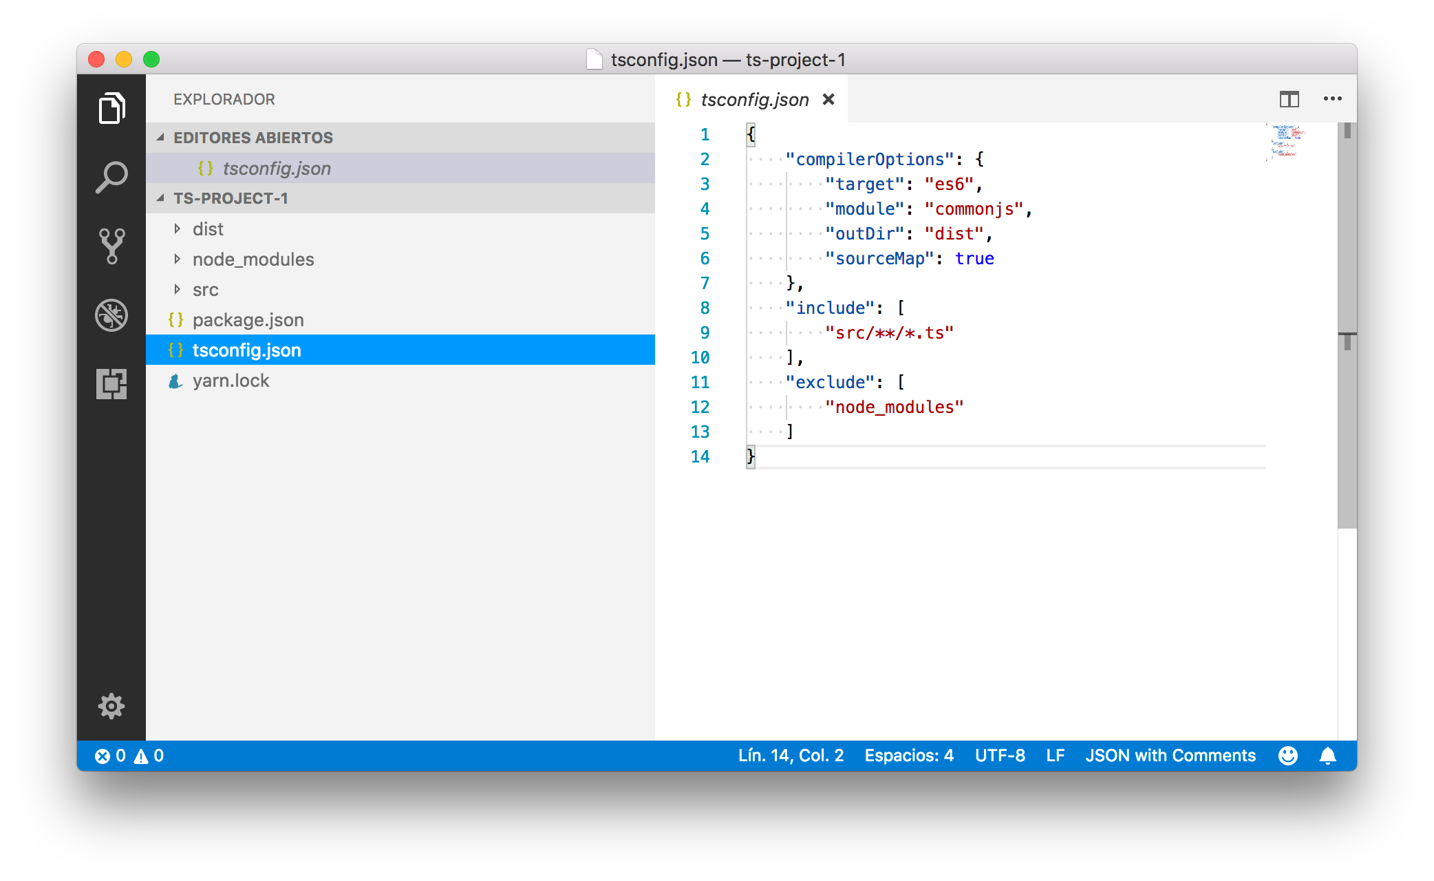Image resolution: width=1434 pixels, height=881 pixels.
Task: Select the Source Control icon
Action: [111, 244]
